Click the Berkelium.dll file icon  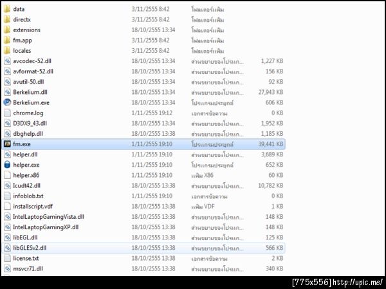(7, 92)
